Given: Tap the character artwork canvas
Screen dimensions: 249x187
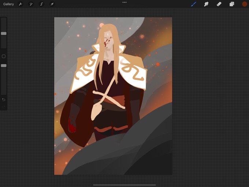Looking at the screenshot, I should point(113,96).
